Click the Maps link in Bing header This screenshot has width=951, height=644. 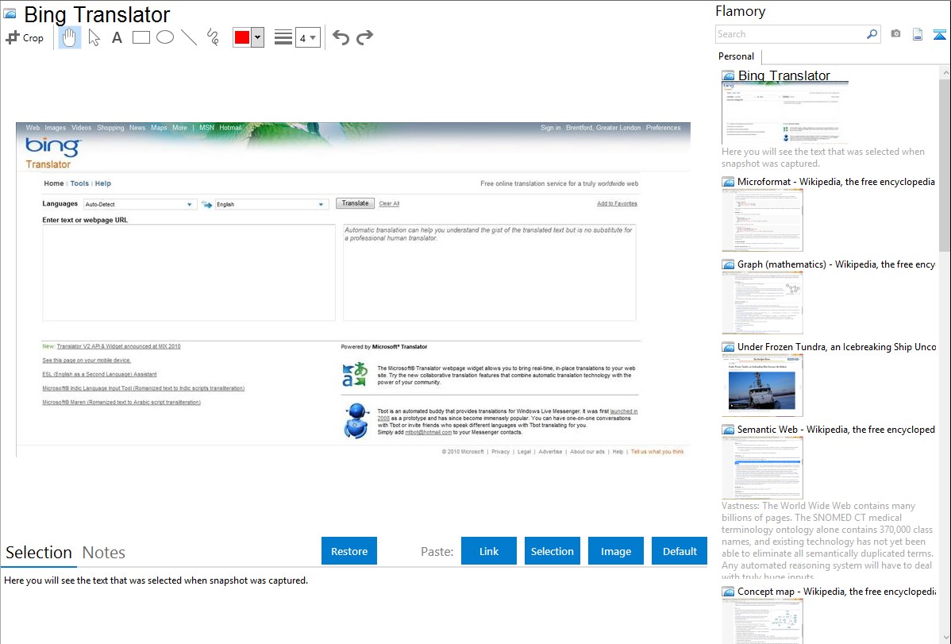159,128
